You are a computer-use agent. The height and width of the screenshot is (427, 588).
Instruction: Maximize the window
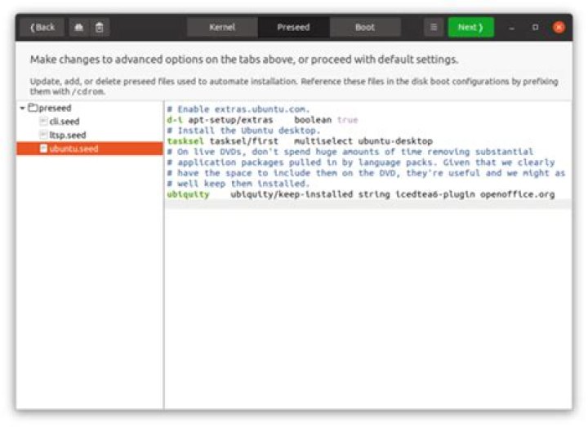coord(535,28)
